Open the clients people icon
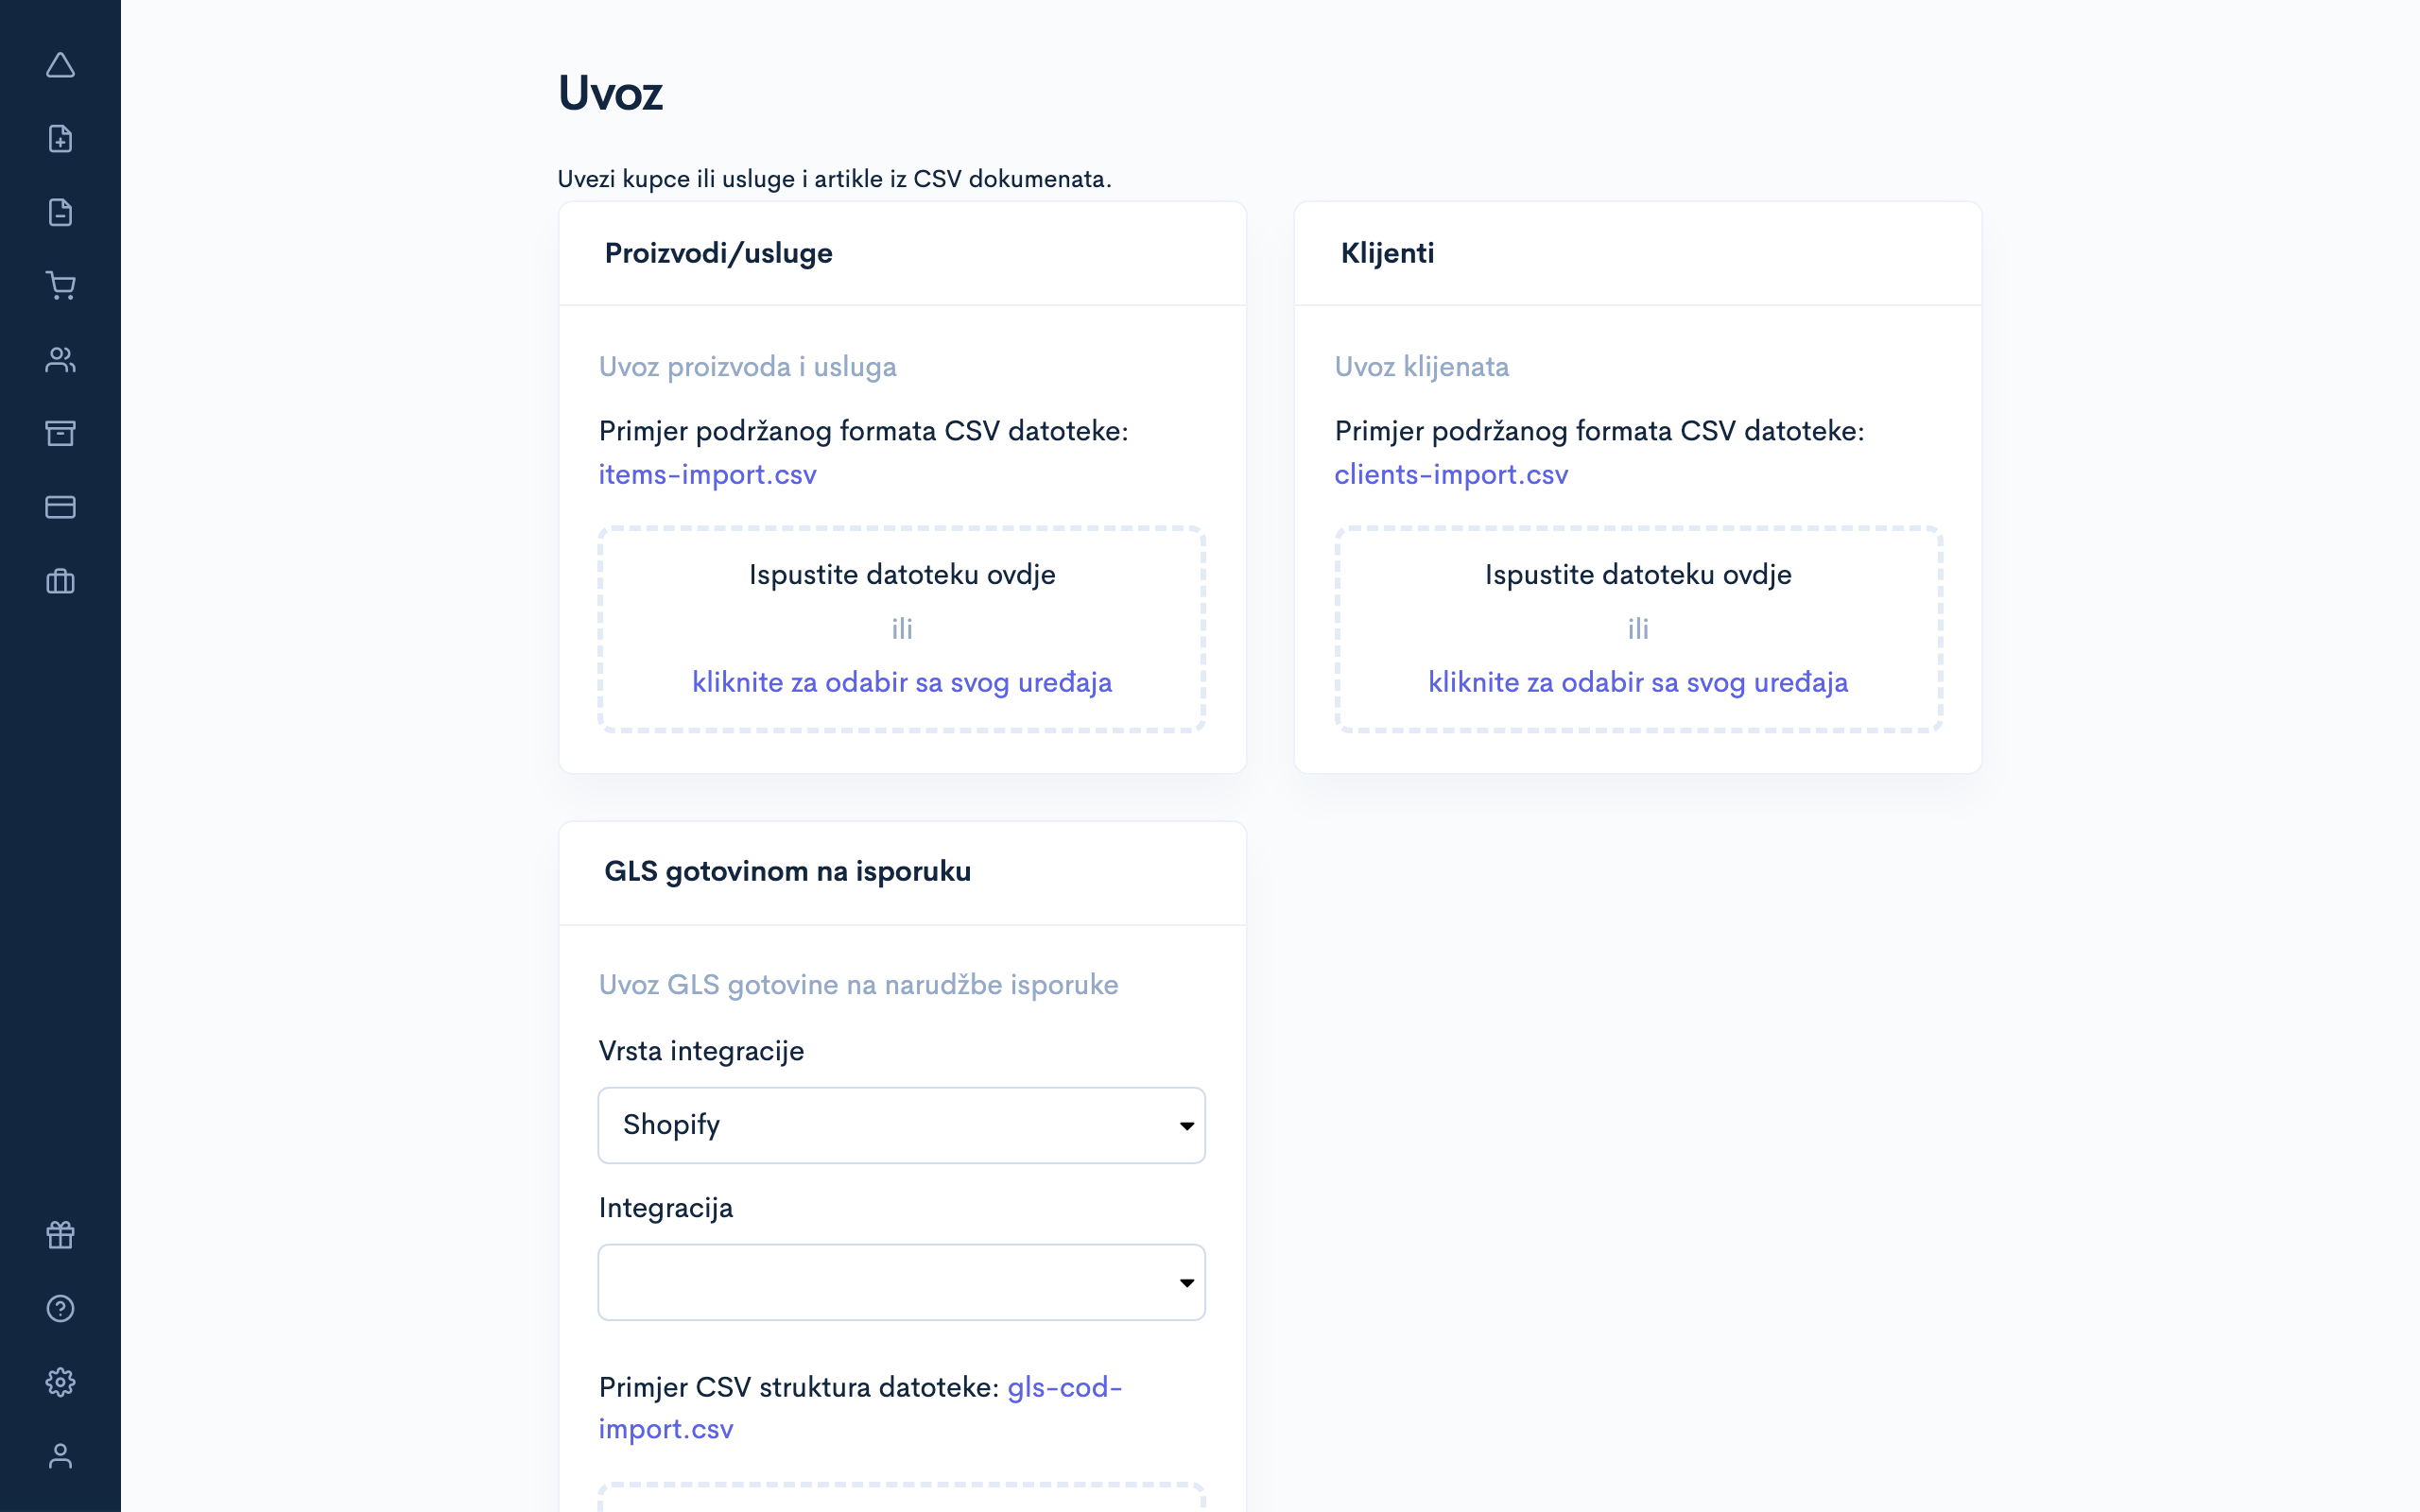This screenshot has height=1512, width=2420. [60, 360]
